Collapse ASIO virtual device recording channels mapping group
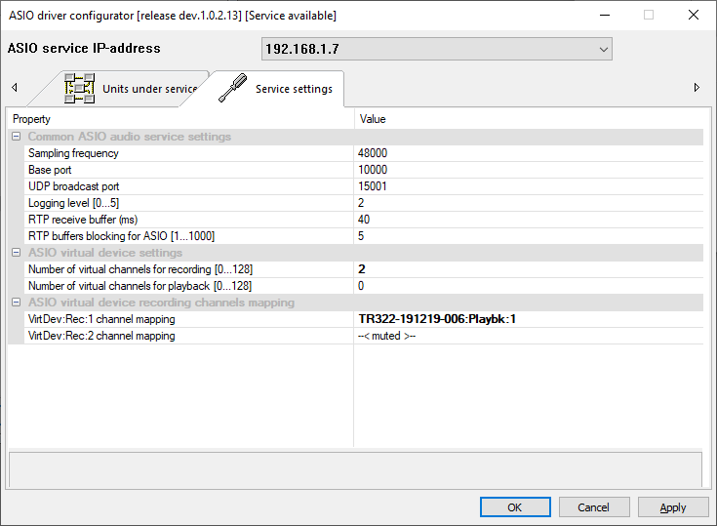The height and width of the screenshot is (526, 717). point(16,303)
